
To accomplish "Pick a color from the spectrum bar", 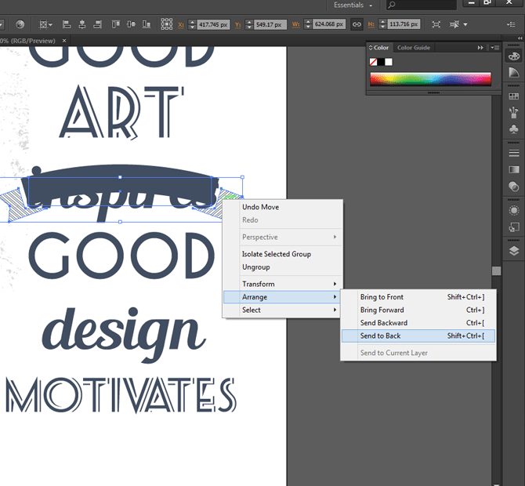I will (x=430, y=79).
